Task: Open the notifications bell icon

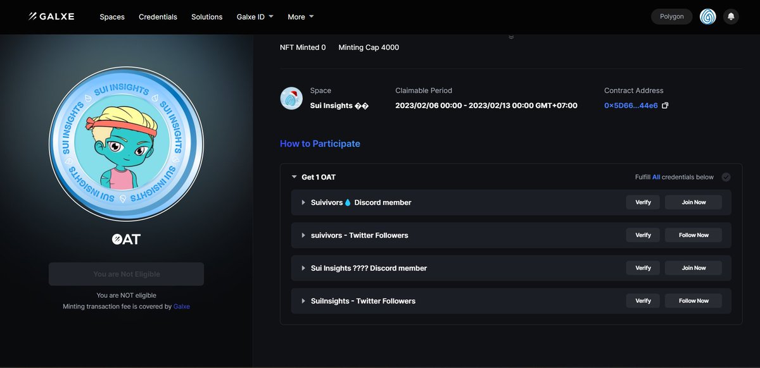Action: pos(731,16)
